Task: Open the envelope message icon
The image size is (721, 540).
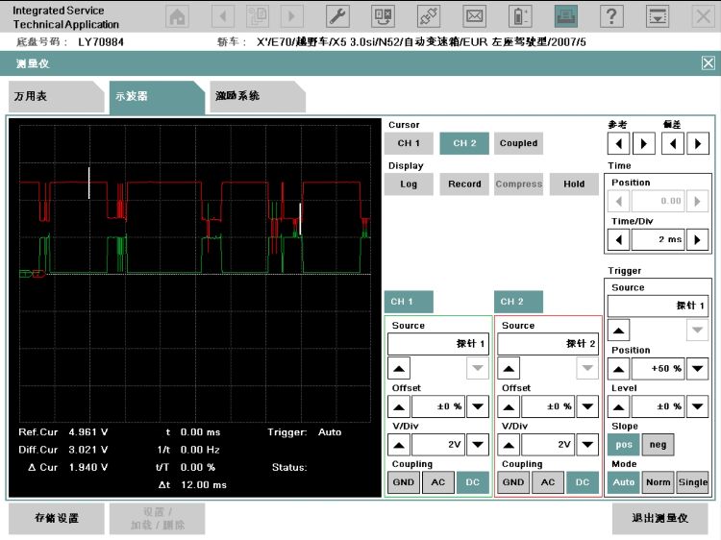Action: (x=474, y=16)
